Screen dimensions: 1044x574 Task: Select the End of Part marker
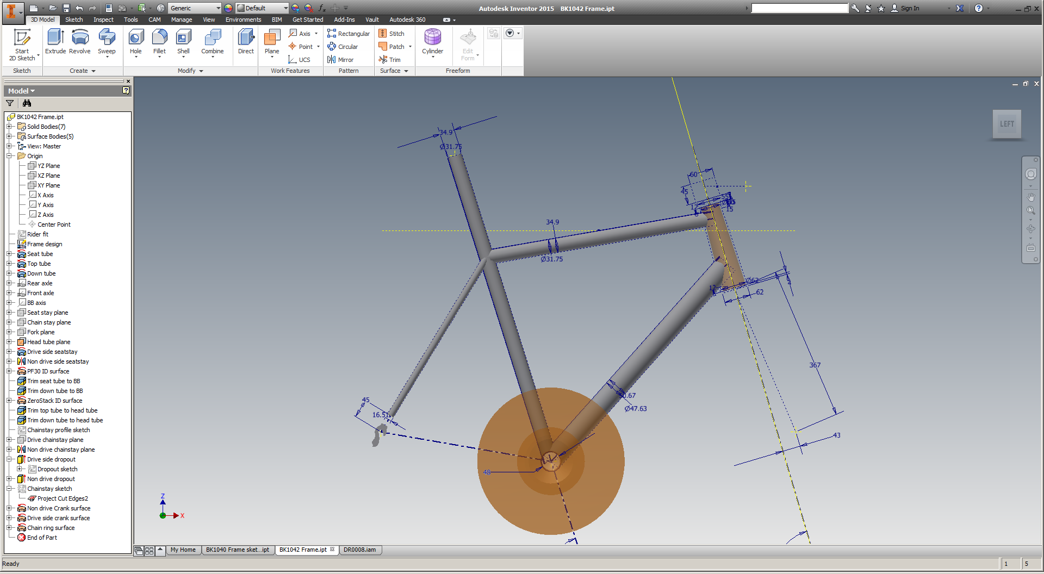(42, 538)
